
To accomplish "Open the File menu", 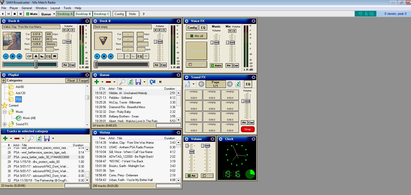I will [x=4, y=8].
